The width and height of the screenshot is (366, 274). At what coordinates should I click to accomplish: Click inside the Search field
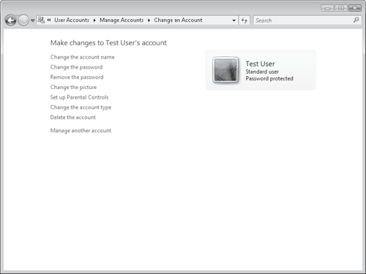pos(302,20)
